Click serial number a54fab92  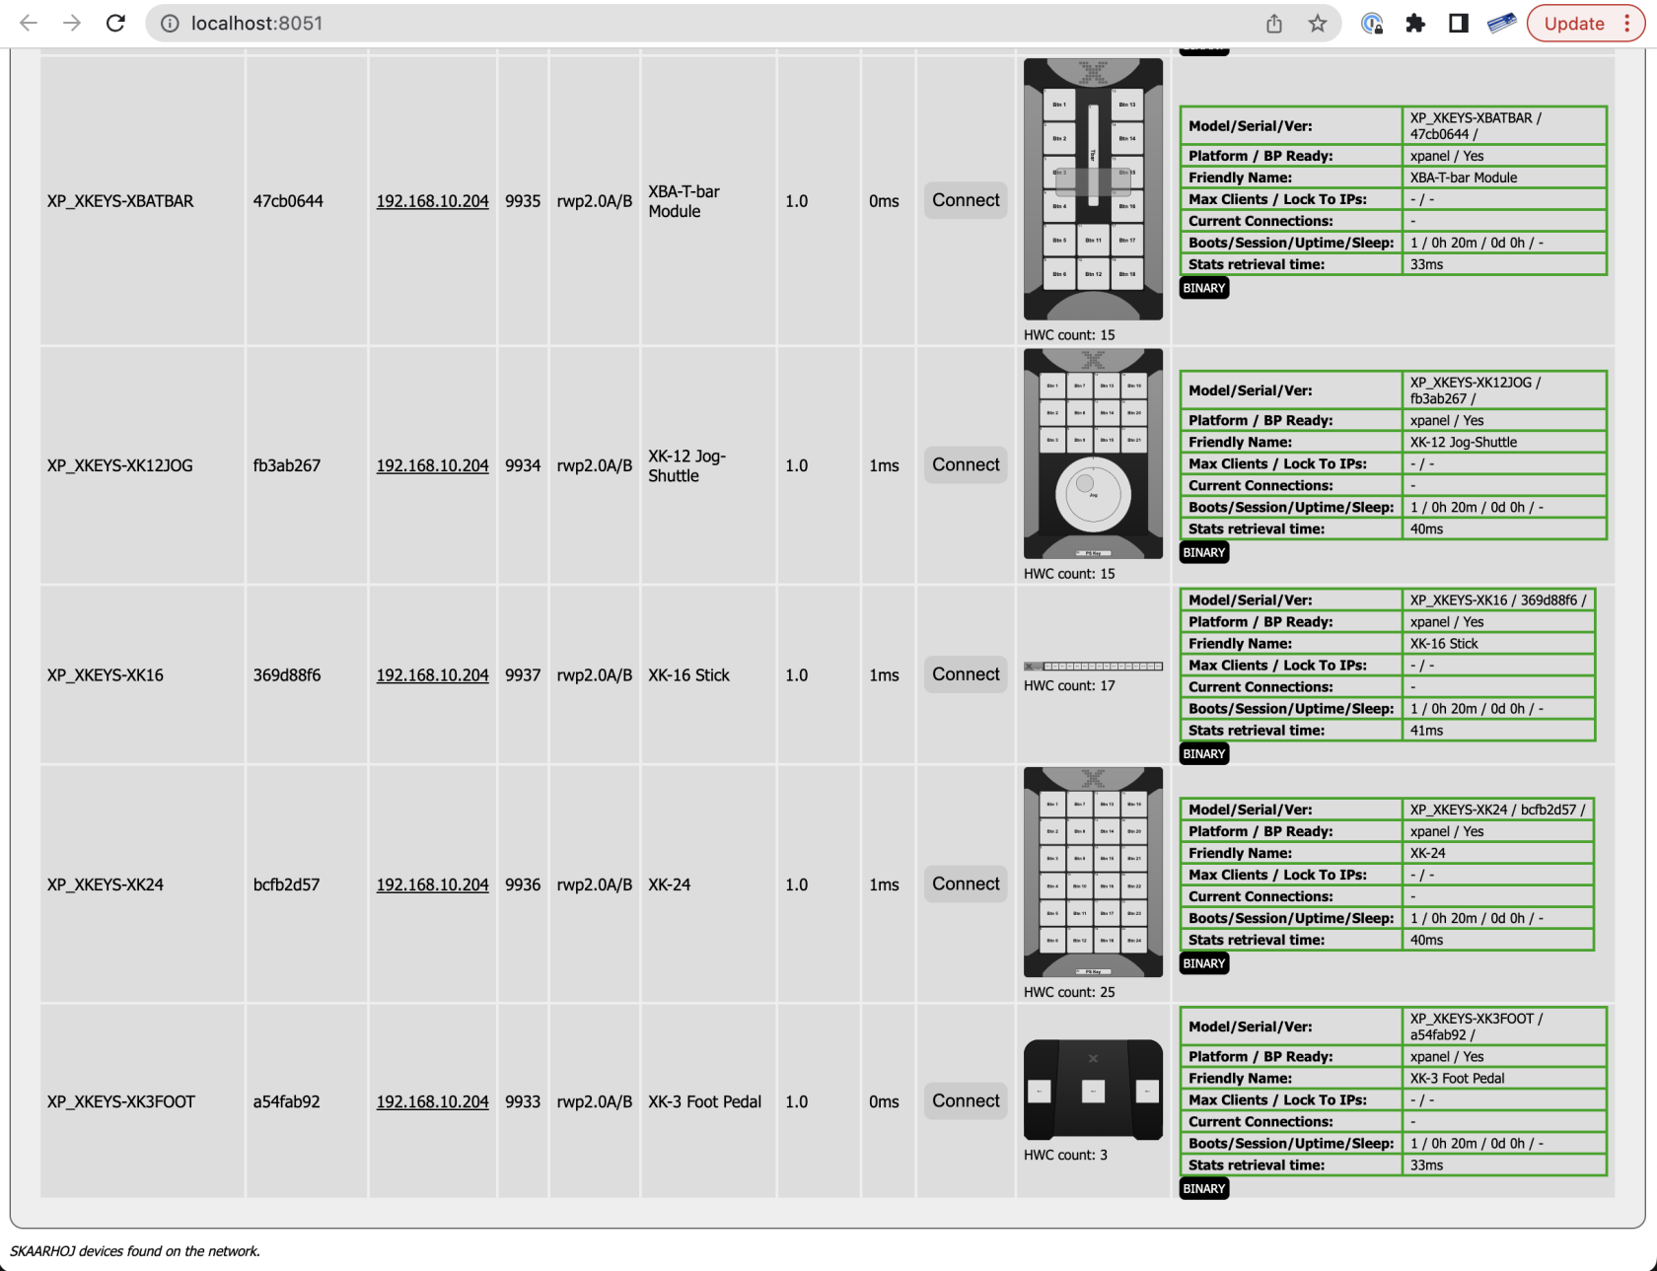(287, 1102)
